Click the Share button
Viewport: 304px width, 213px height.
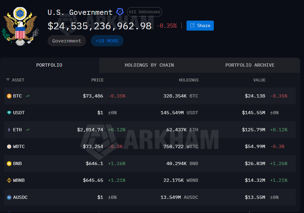click(200, 26)
